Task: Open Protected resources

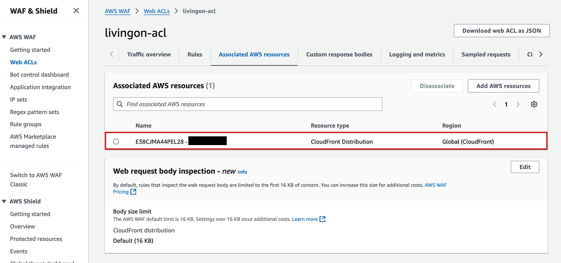Action: tap(36, 239)
